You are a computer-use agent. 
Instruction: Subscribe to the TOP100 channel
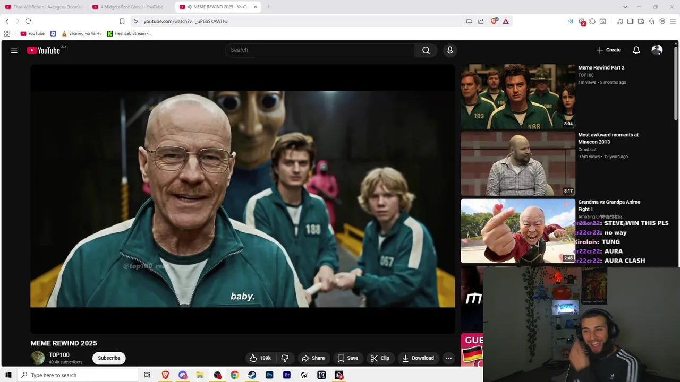tap(109, 358)
